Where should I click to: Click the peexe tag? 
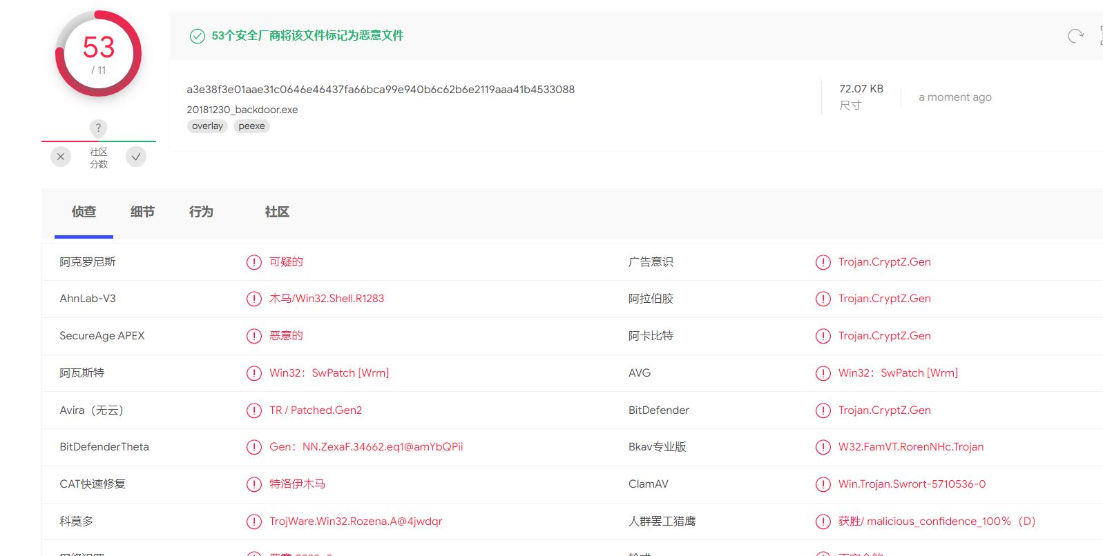coord(251,126)
